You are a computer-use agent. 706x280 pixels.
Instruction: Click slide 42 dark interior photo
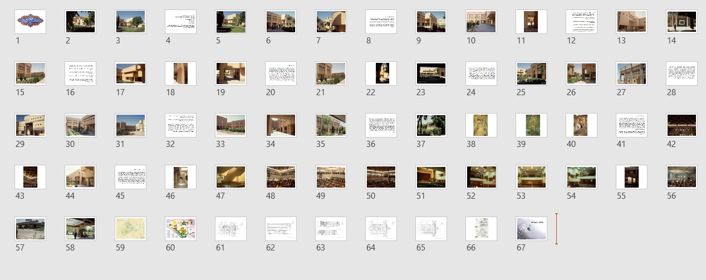[682, 125]
